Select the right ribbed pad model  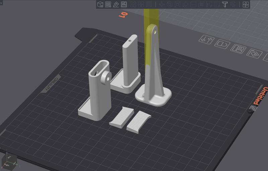pyautogui.click(x=139, y=122)
